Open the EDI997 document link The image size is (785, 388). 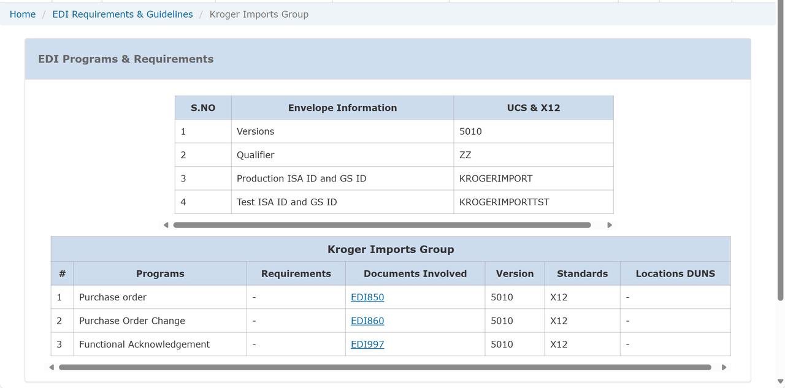coord(367,344)
